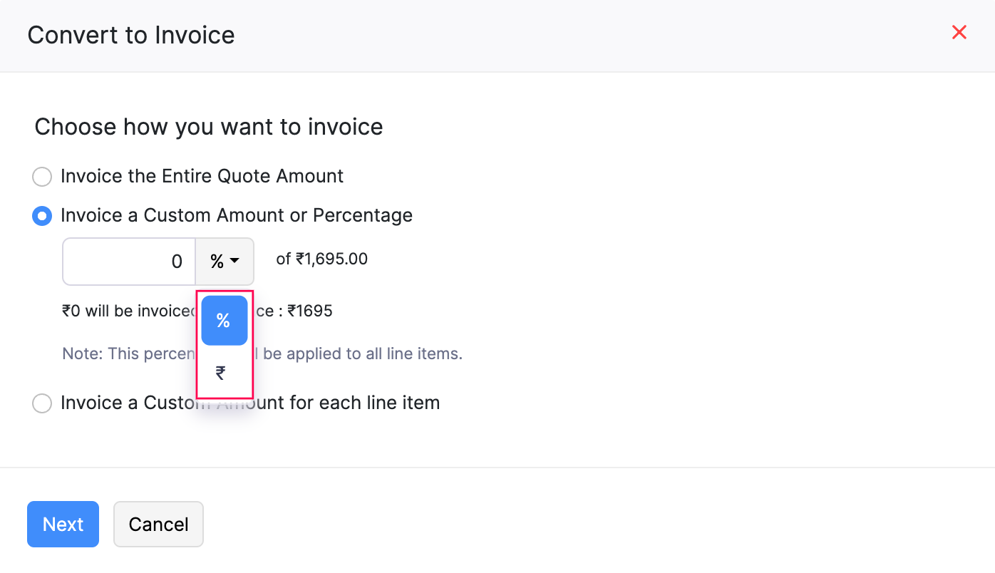The height and width of the screenshot is (573, 995).
Task: Open the % unit dropdown button
Action: click(x=224, y=262)
